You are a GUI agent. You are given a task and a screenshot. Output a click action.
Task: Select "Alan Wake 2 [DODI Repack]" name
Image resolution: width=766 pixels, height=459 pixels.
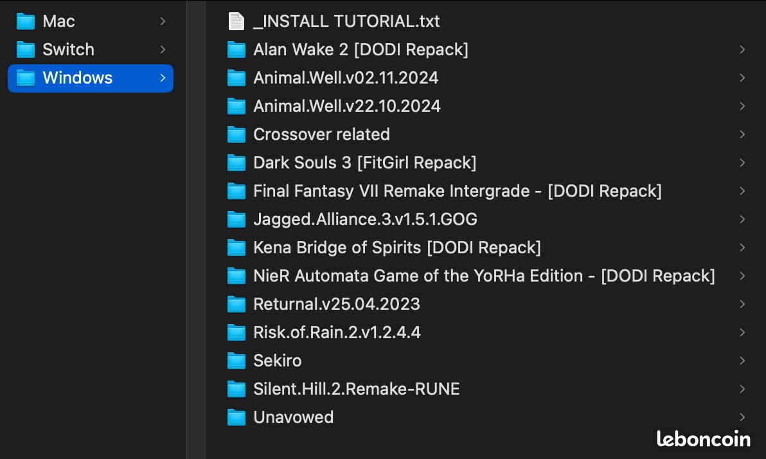coord(361,50)
